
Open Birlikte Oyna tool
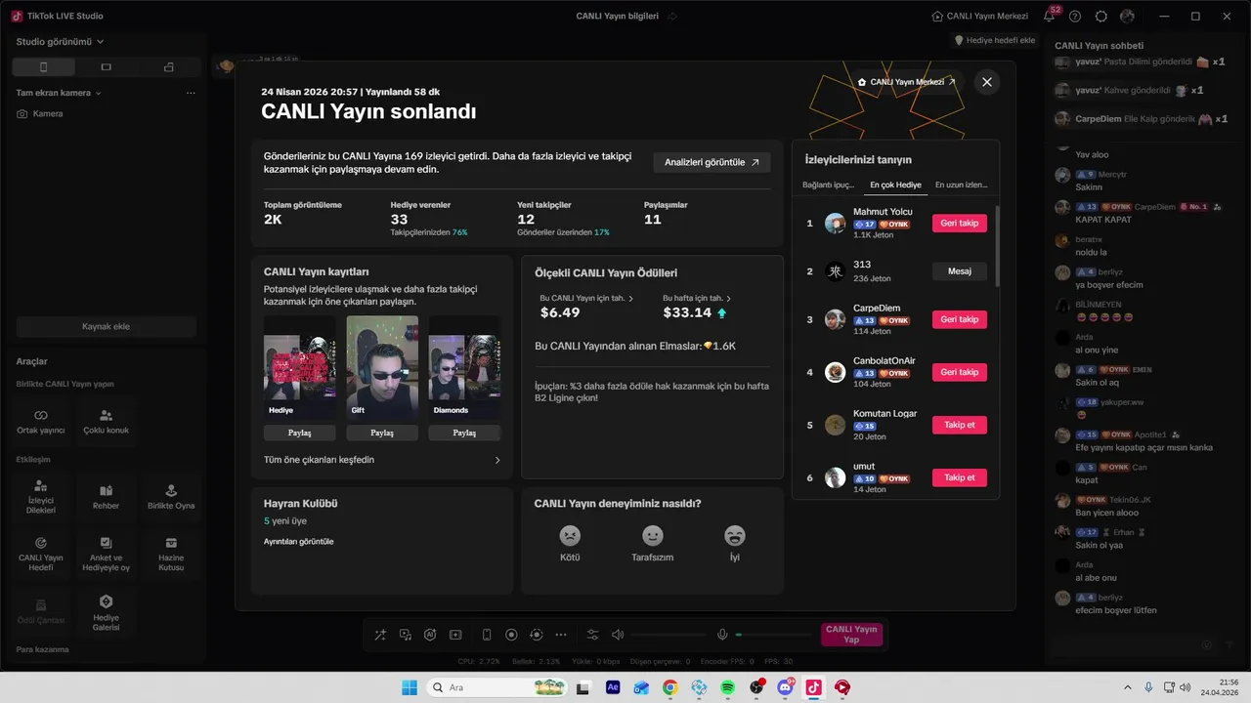coord(171,497)
